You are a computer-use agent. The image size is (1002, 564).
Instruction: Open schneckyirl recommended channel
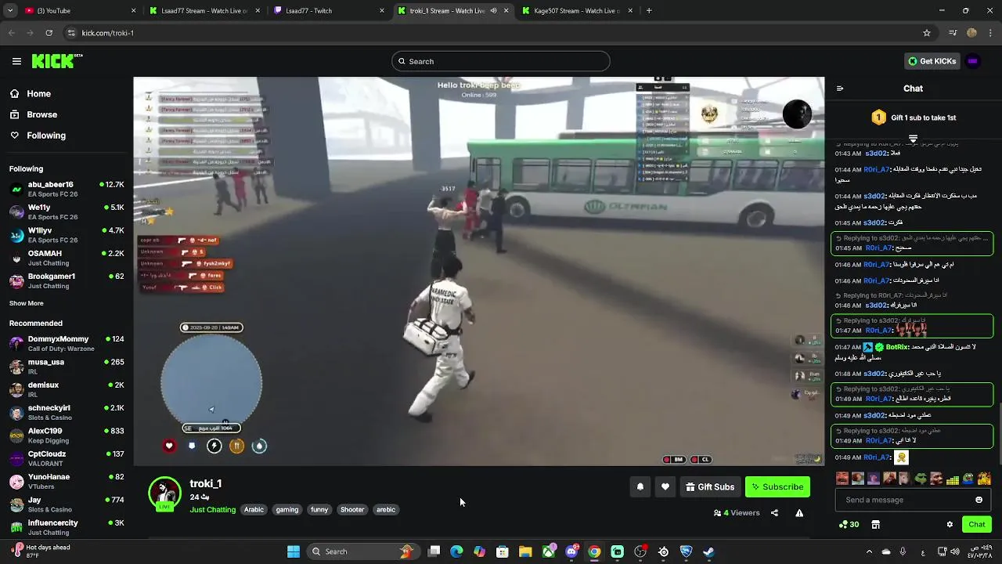tap(67, 412)
